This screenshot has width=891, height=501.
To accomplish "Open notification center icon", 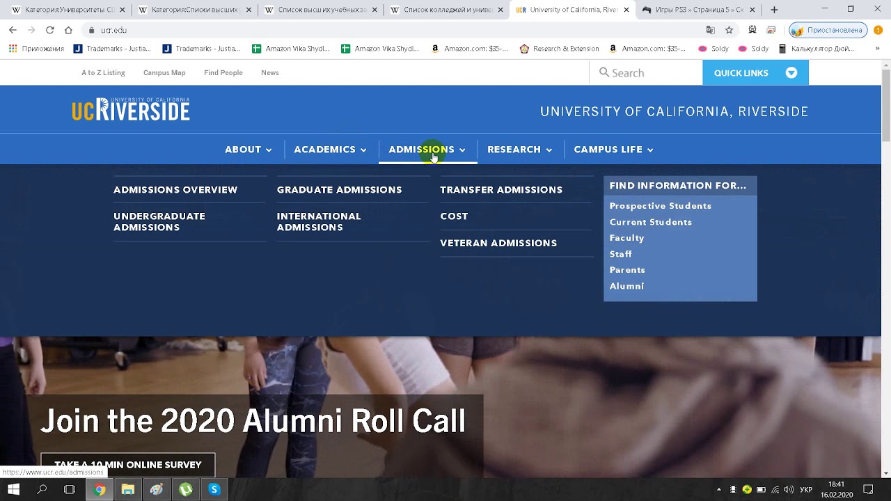I will point(867,489).
